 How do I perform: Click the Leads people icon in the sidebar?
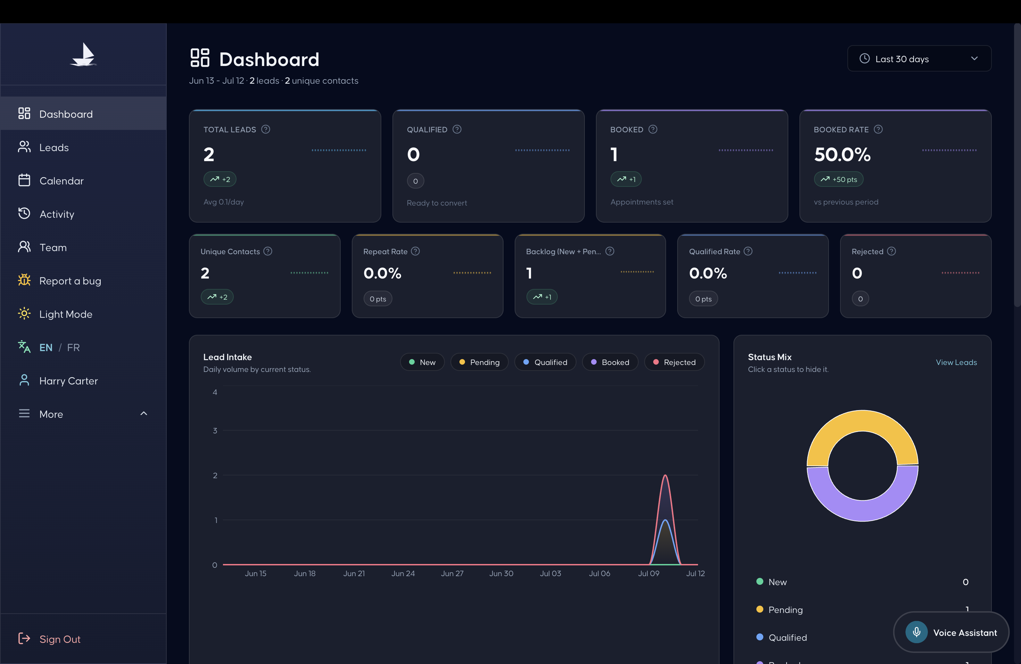pos(24,147)
